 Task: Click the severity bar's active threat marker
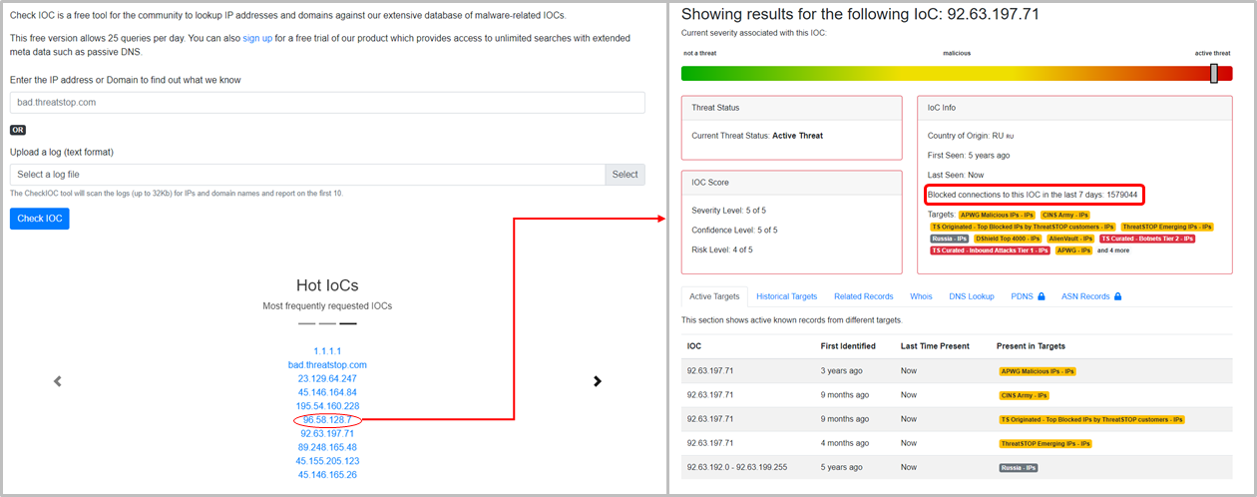point(1214,73)
